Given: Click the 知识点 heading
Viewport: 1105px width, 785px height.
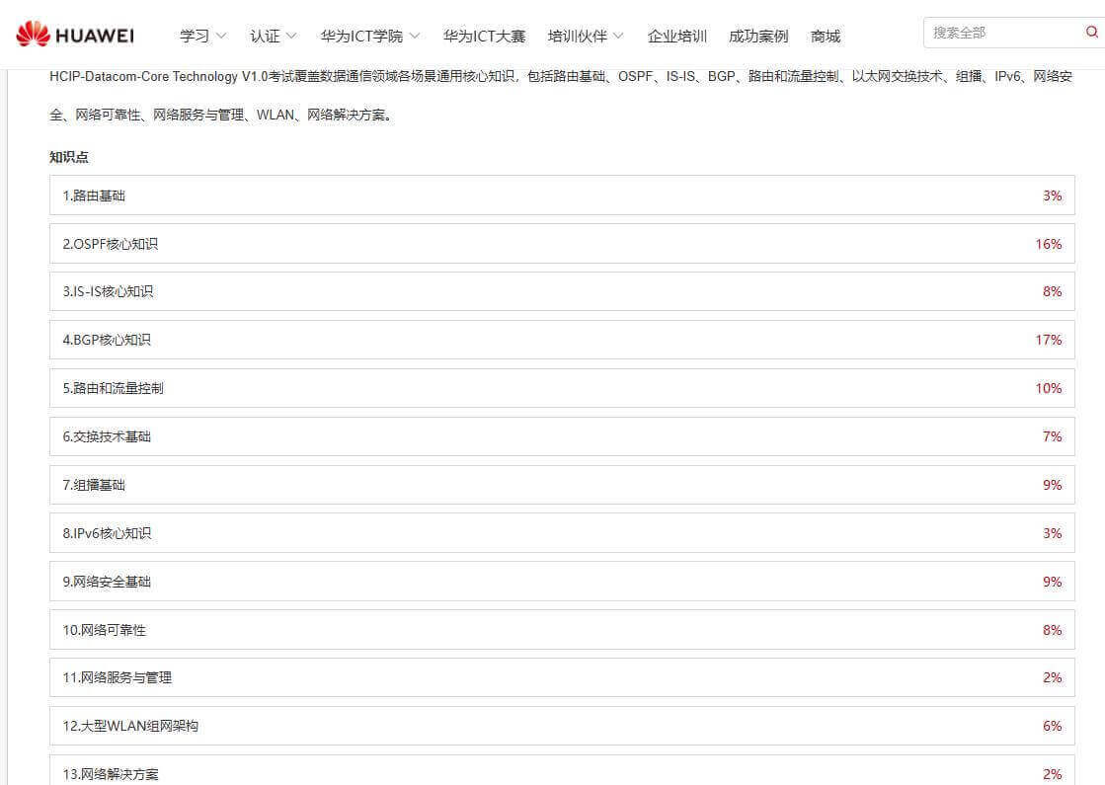Looking at the screenshot, I should pyautogui.click(x=69, y=157).
